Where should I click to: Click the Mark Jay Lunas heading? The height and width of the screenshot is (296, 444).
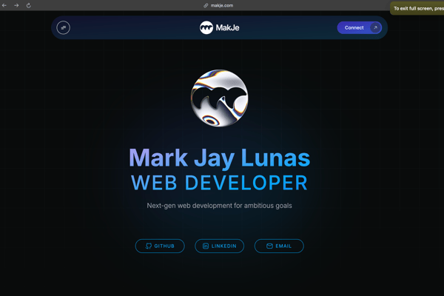pyautogui.click(x=220, y=158)
